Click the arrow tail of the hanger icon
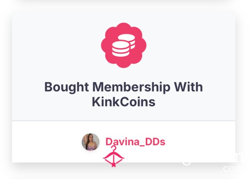The image size is (250, 179). 113,164
